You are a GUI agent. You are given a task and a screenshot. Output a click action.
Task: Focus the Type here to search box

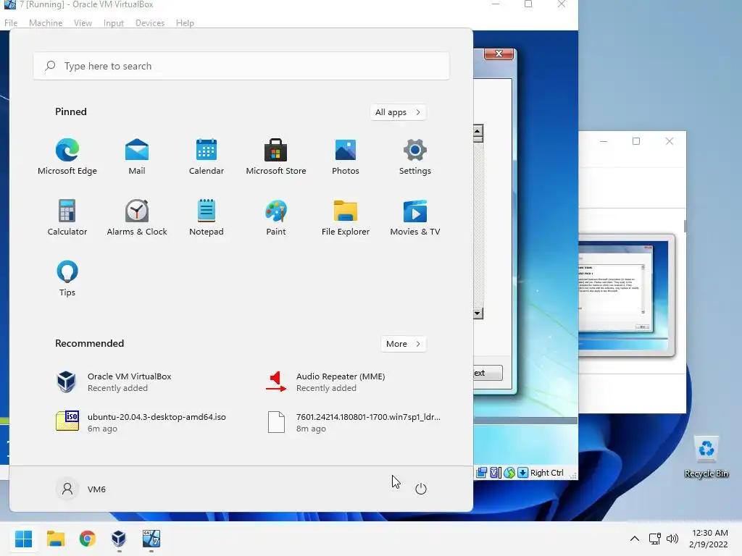(x=241, y=66)
